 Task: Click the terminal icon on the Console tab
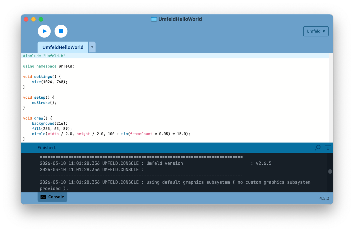tap(43, 197)
